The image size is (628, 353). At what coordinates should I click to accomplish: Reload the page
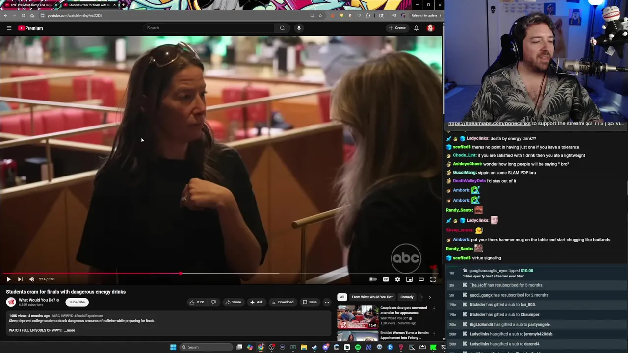tap(23, 15)
